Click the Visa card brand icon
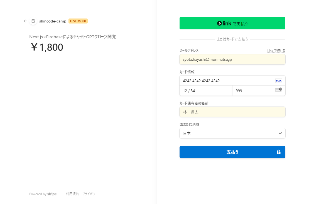Image resolution: width=309 pixels, height=204 pixels. tap(278, 80)
